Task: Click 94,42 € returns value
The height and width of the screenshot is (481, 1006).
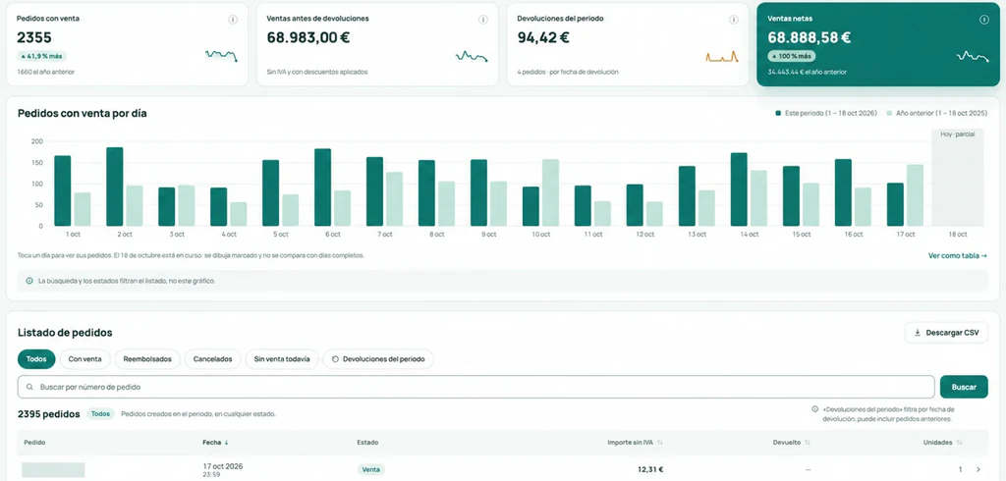Action: click(542, 38)
